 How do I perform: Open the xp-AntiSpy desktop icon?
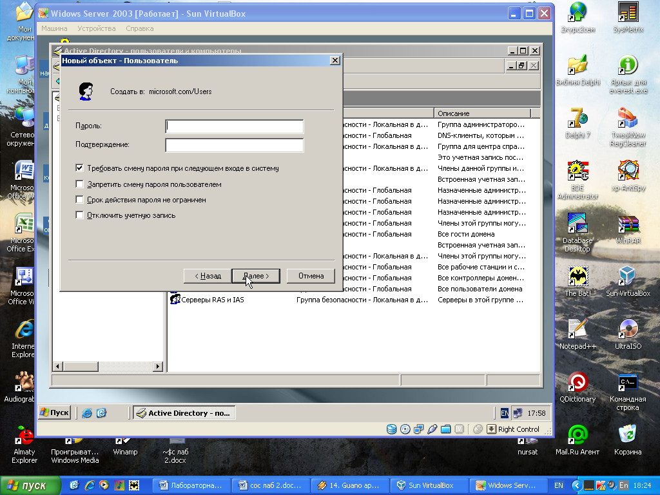point(628,175)
